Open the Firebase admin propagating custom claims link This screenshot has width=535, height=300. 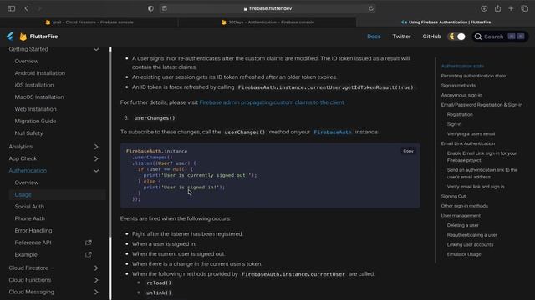coord(272,102)
